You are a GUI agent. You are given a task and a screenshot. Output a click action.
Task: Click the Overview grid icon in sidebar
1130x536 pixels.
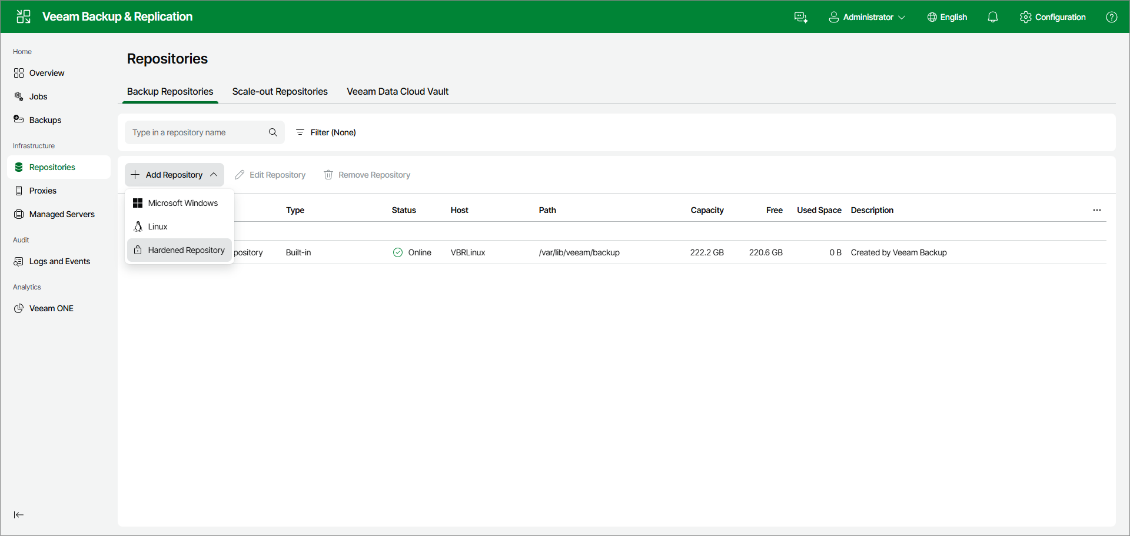coord(19,73)
